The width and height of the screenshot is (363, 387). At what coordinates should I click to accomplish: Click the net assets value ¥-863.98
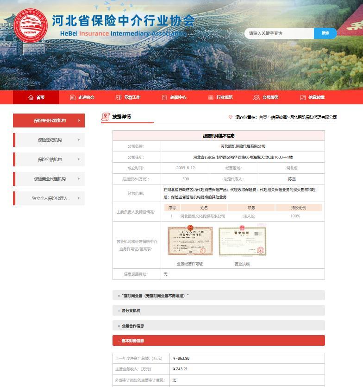click(x=181, y=358)
